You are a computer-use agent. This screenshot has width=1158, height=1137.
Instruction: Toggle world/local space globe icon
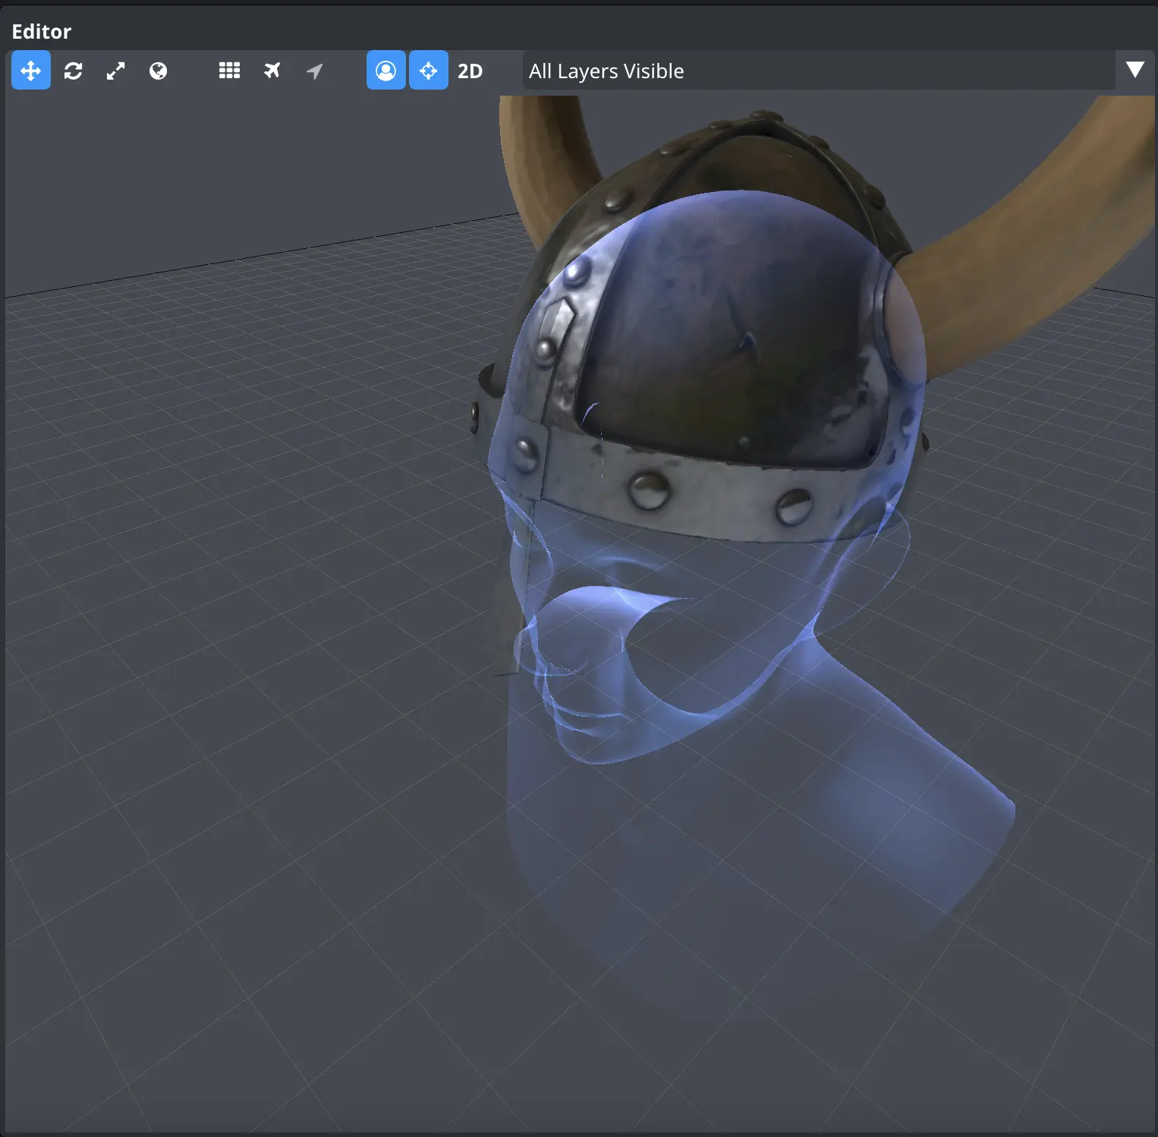pyautogui.click(x=159, y=71)
